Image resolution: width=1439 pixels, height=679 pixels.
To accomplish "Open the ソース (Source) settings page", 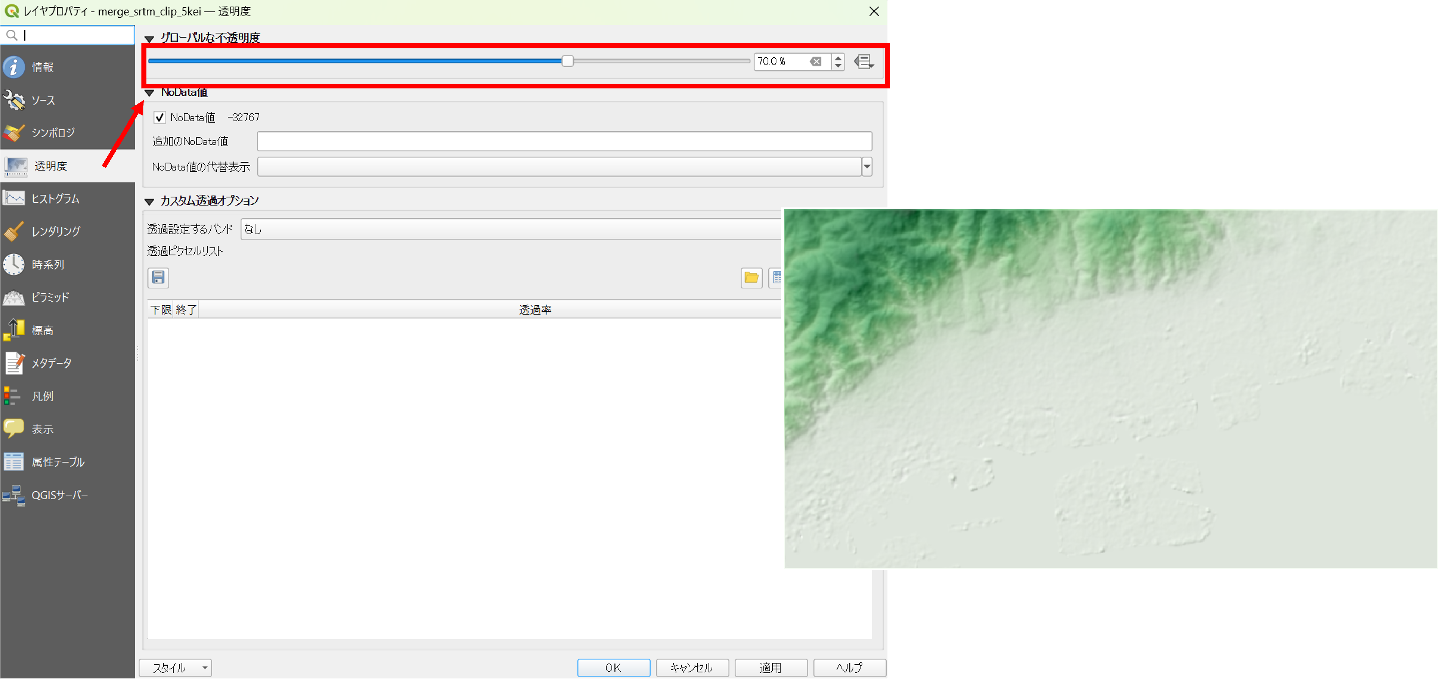I will (x=43, y=101).
